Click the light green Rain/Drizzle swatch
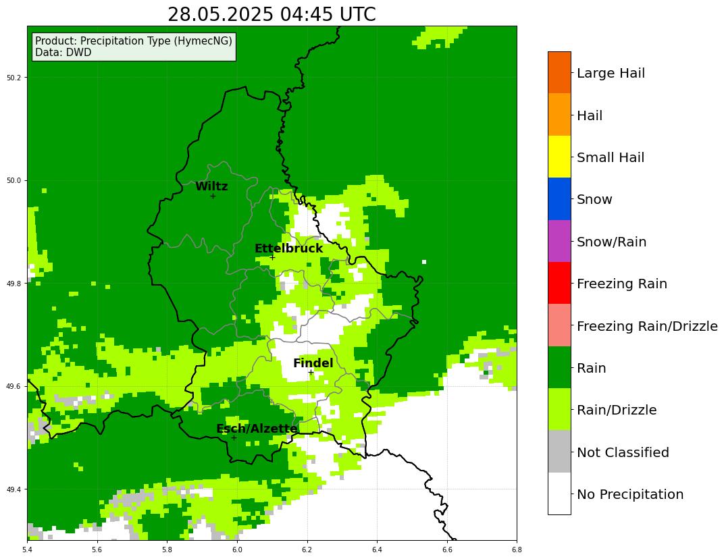The image size is (724, 559). (x=559, y=409)
